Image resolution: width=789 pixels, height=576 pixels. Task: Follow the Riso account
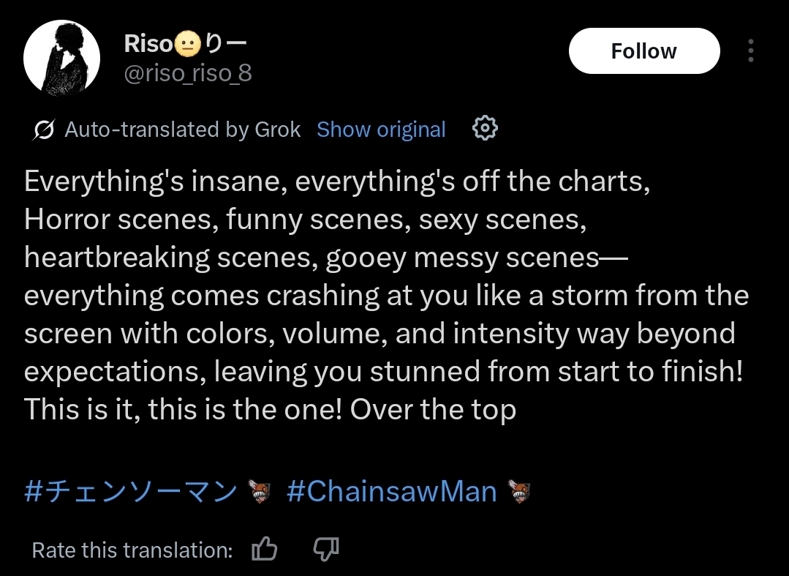[x=643, y=51]
